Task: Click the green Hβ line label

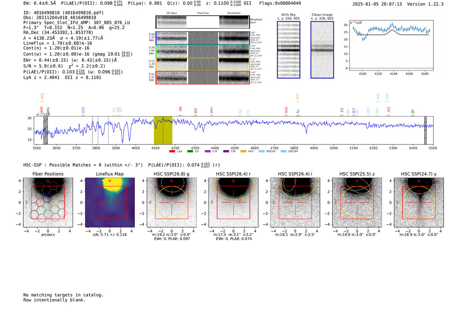Action: pos(413,112)
